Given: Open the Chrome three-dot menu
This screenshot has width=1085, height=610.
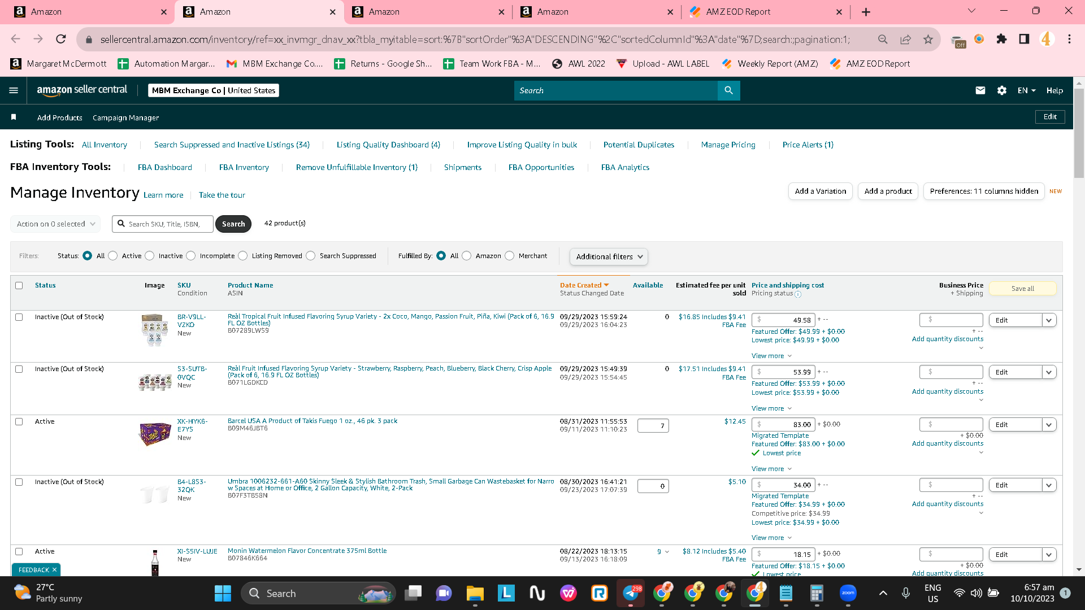Looking at the screenshot, I should click(1069, 39).
